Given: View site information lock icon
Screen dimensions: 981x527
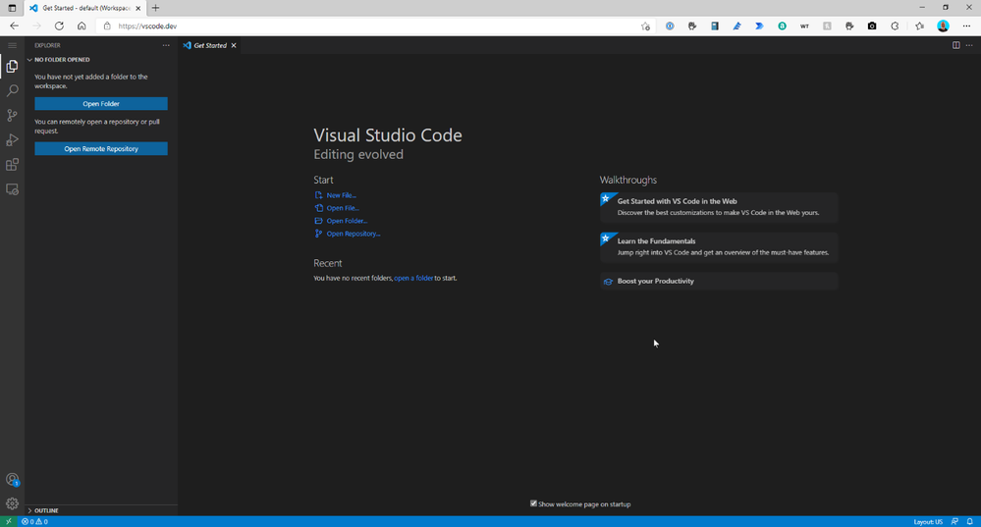Looking at the screenshot, I should point(107,26).
